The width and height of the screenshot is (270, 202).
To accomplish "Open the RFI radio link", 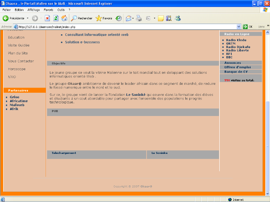I will (229, 54).
